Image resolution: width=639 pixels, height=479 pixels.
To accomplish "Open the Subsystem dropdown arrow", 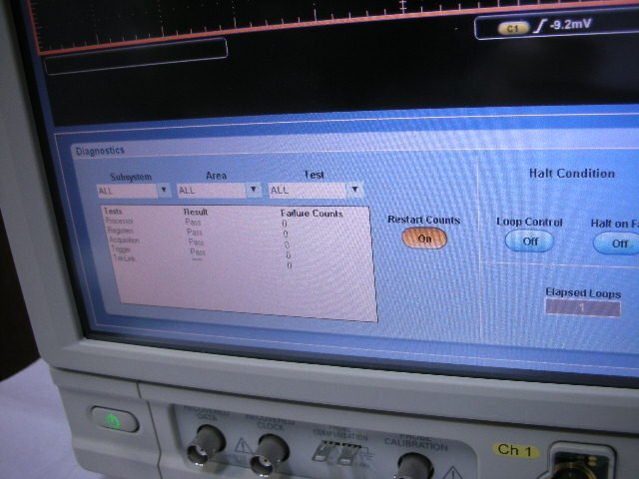I will pyautogui.click(x=164, y=190).
